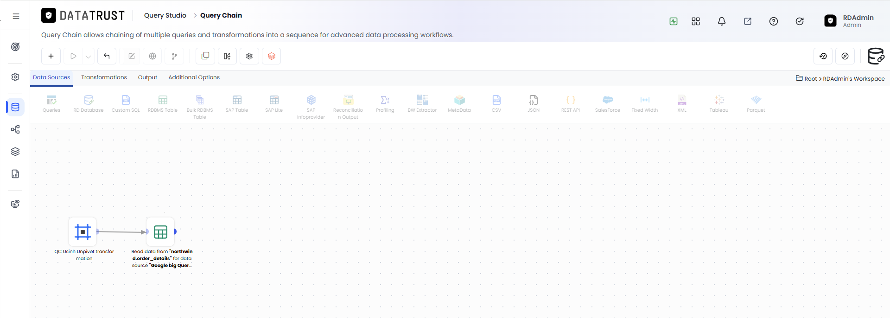This screenshot has width=890, height=318.
Task: Click the globe toolbar icon
Action: point(153,56)
